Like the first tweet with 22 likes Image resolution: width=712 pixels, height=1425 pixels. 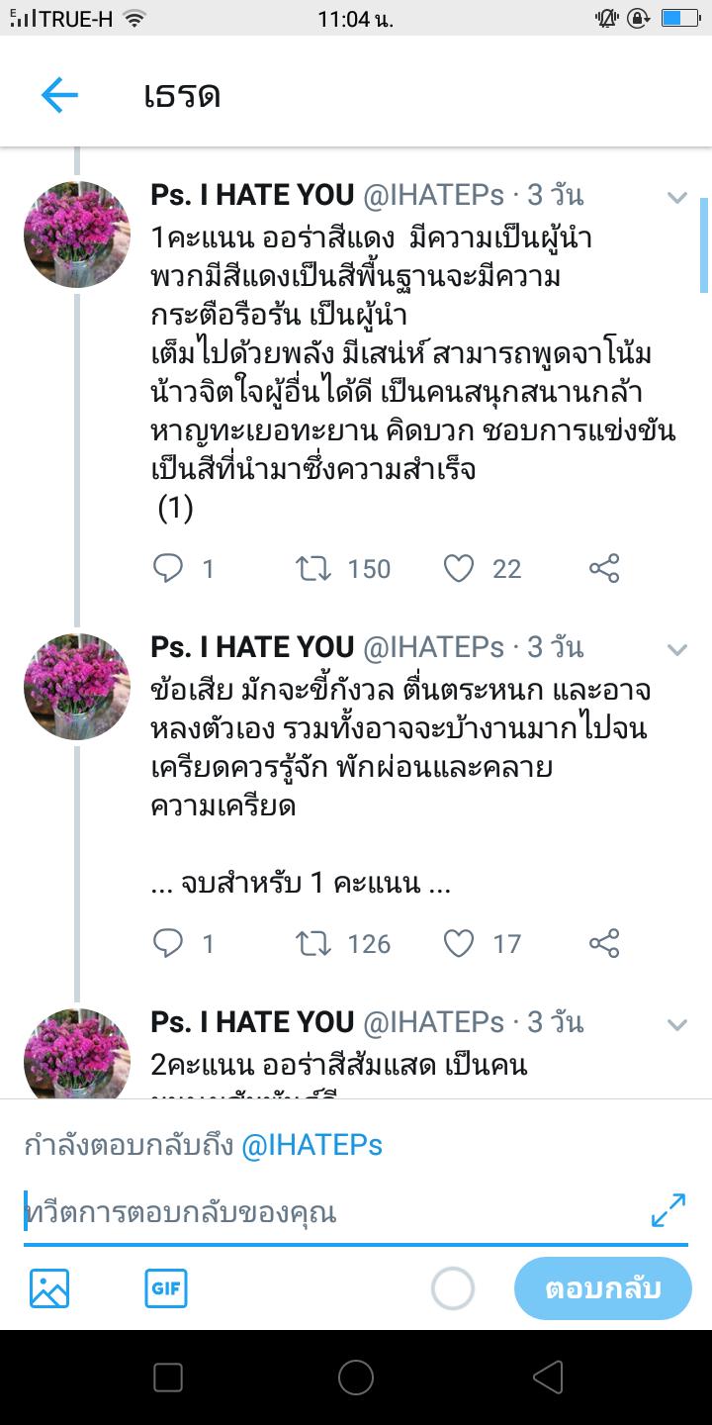click(459, 568)
